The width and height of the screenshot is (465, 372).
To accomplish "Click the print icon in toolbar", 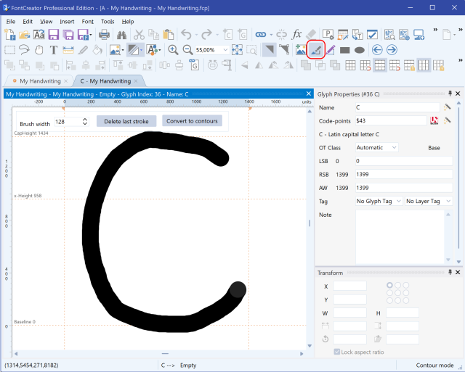I will (x=104, y=34).
